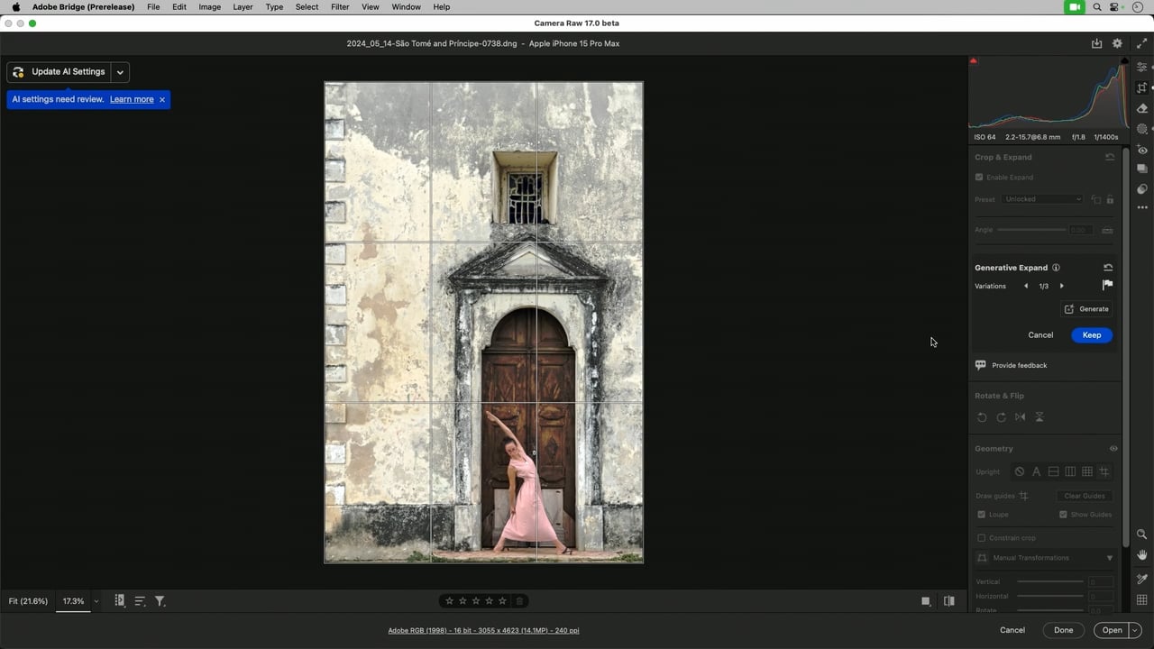The image size is (1154, 649).
Task: Open the Filter menu
Action: 340,6
